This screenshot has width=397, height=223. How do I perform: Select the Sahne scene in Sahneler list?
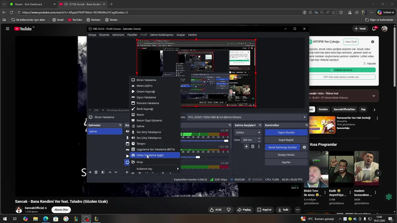pyautogui.click(x=105, y=131)
